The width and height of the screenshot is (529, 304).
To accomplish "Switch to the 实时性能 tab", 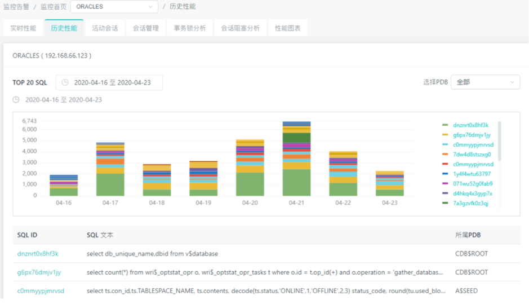I will point(23,28).
